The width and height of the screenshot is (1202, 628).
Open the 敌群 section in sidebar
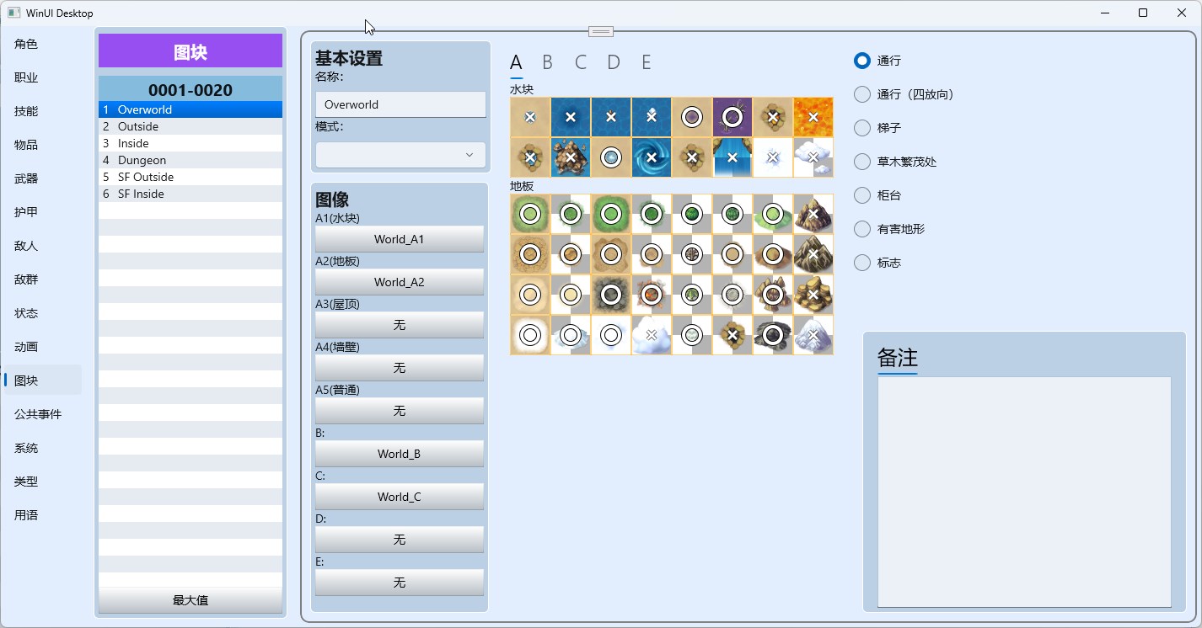[43, 279]
